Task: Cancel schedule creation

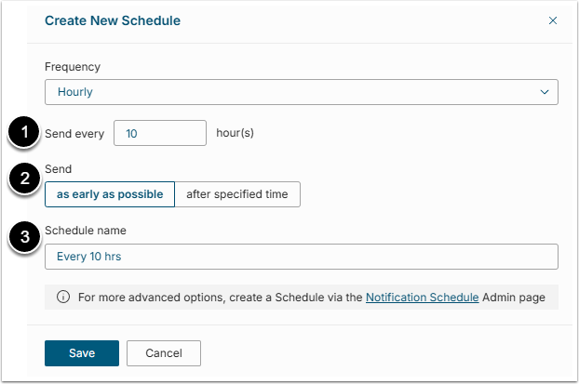Action: [x=164, y=353]
